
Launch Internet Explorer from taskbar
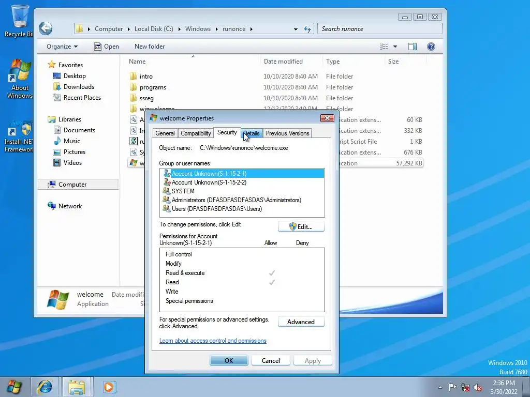tap(45, 387)
